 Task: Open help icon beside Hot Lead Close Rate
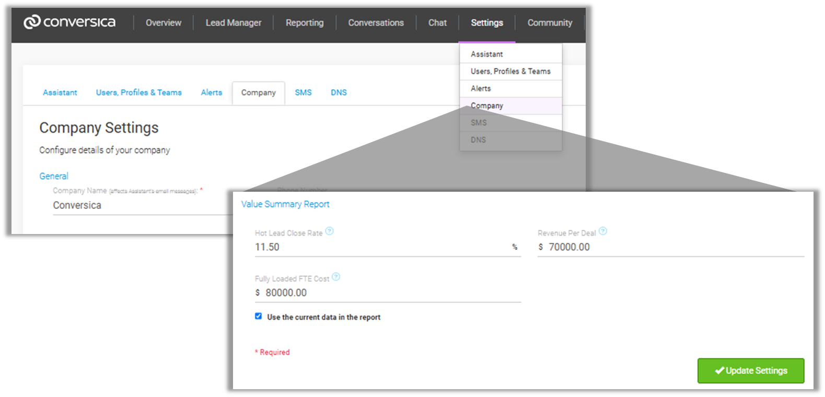tap(329, 231)
